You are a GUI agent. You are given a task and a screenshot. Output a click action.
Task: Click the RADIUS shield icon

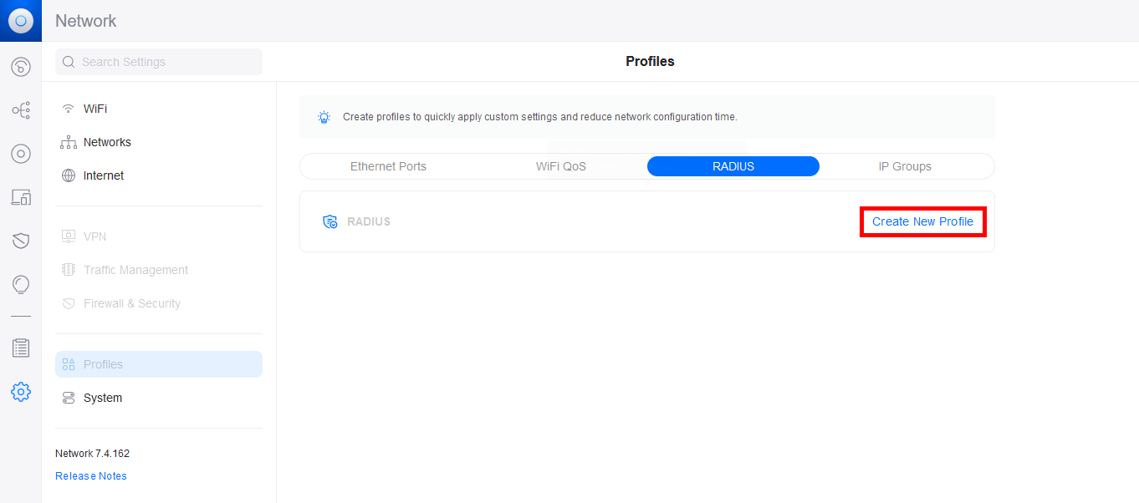point(329,221)
